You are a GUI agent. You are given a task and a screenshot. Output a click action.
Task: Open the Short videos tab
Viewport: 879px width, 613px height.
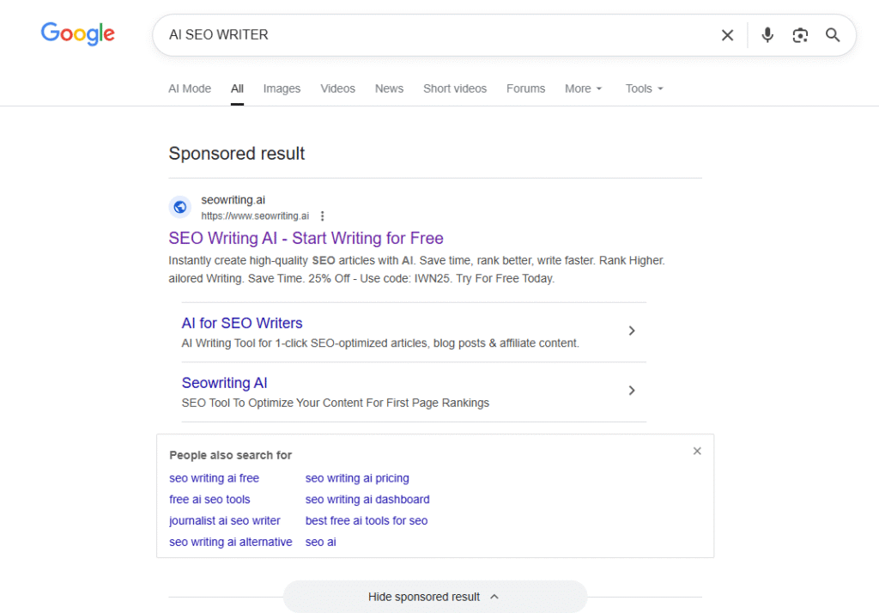pyautogui.click(x=455, y=88)
